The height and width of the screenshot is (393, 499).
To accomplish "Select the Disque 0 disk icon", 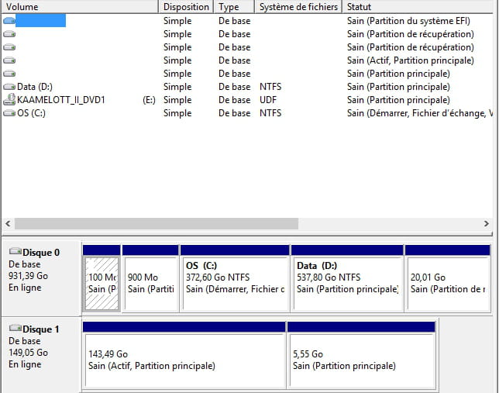I will click(x=15, y=252).
